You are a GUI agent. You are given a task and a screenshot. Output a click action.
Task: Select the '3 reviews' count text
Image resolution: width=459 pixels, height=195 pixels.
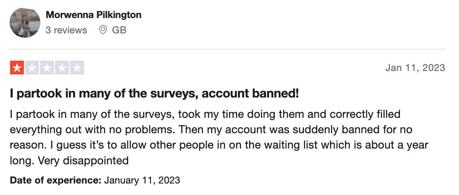pyautogui.click(x=66, y=30)
